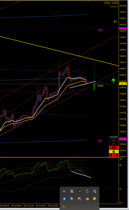The image size is (129, 210).
Task: Select the R38 resistance label
Action: (x=100, y=30)
